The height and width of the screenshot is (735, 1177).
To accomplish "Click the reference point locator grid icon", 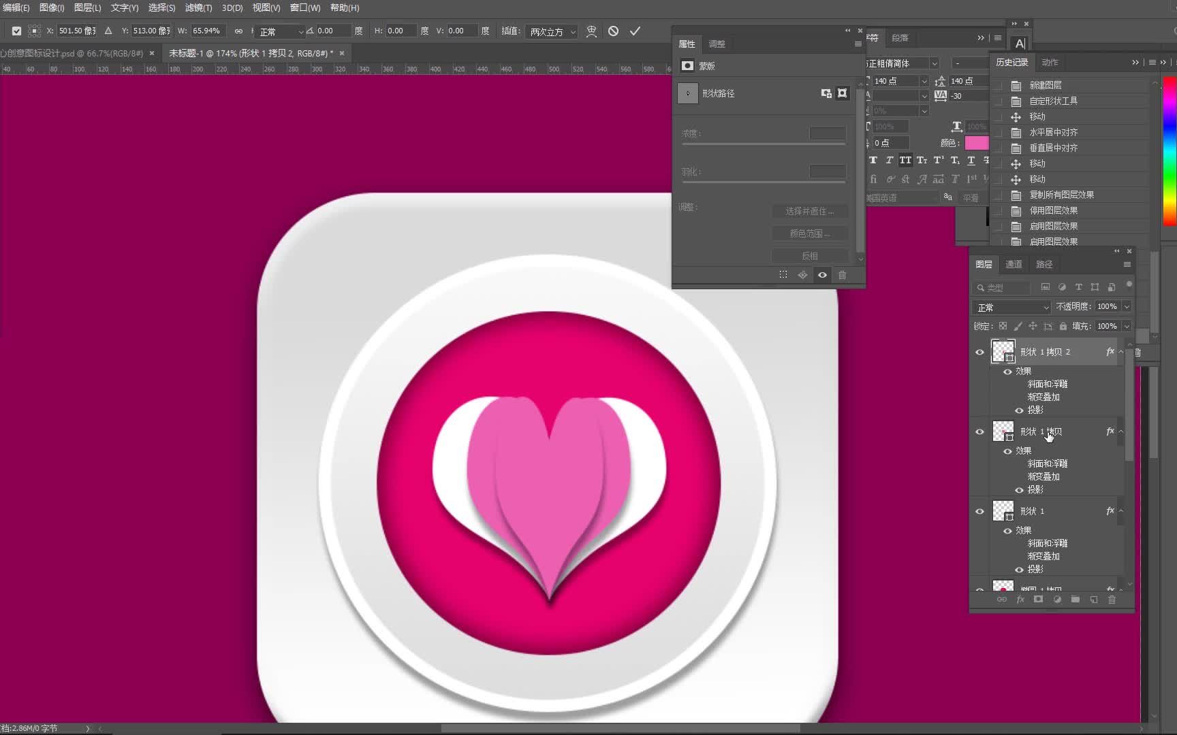I will coord(34,31).
